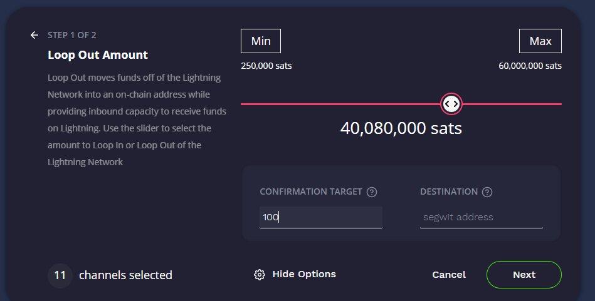595x301 pixels.
Task: Click the arrows icon on the slider handle
Action: [x=451, y=104]
